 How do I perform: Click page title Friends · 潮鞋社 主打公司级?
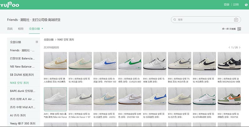pos(34,20)
